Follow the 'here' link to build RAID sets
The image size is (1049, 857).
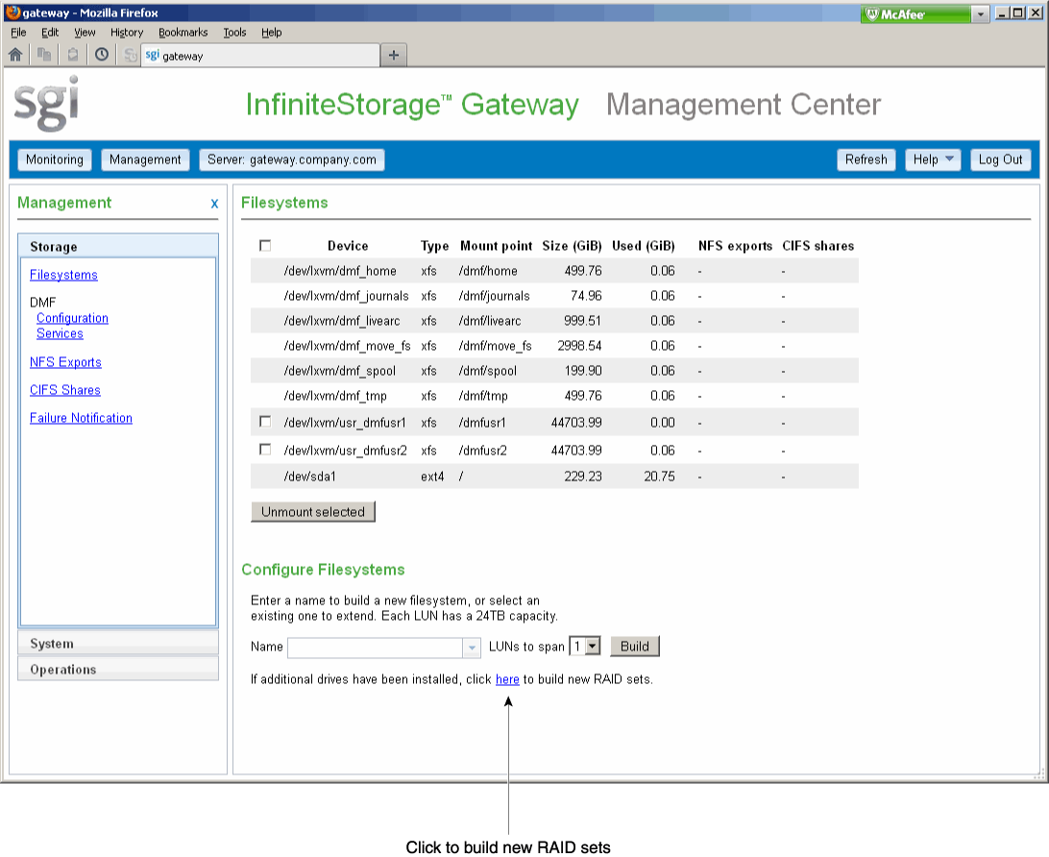507,679
